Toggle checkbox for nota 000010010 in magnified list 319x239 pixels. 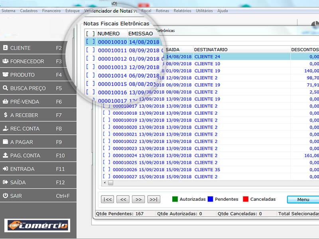[x=91, y=42]
